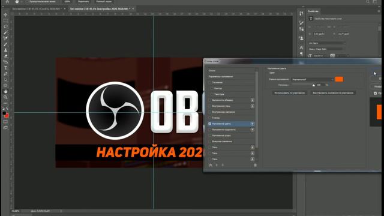Select the Clone Stamp tool
This screenshot has height=216, width=384.
tap(5, 50)
